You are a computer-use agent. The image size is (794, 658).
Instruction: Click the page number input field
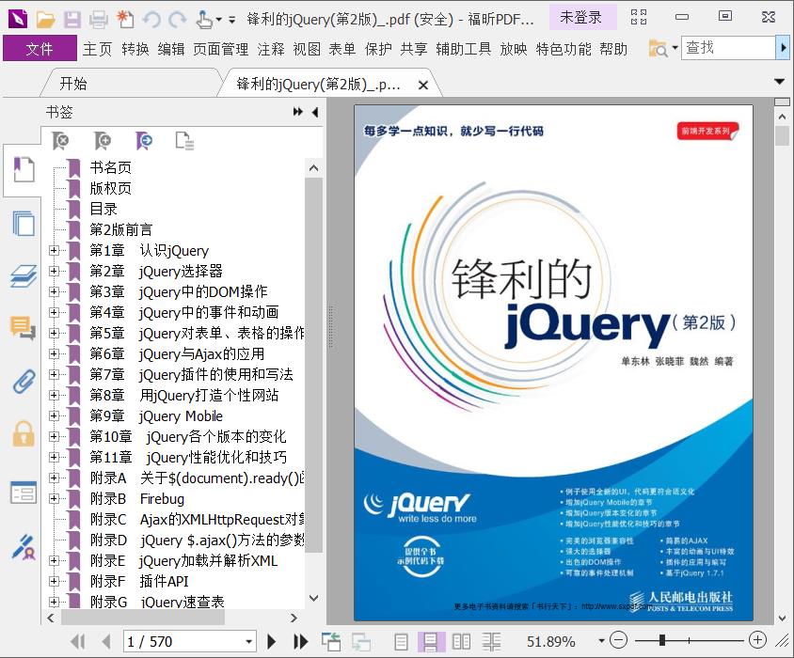click(x=183, y=642)
